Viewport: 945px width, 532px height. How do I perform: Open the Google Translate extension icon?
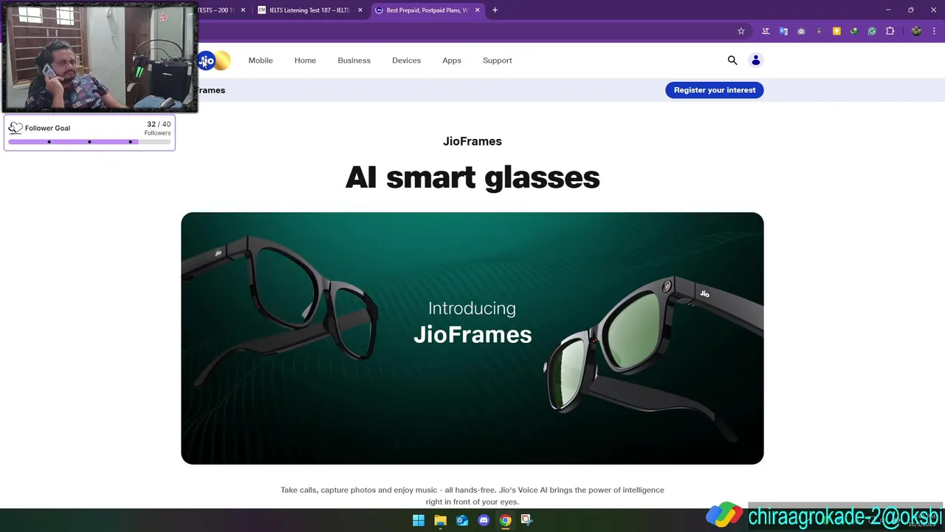pos(783,31)
